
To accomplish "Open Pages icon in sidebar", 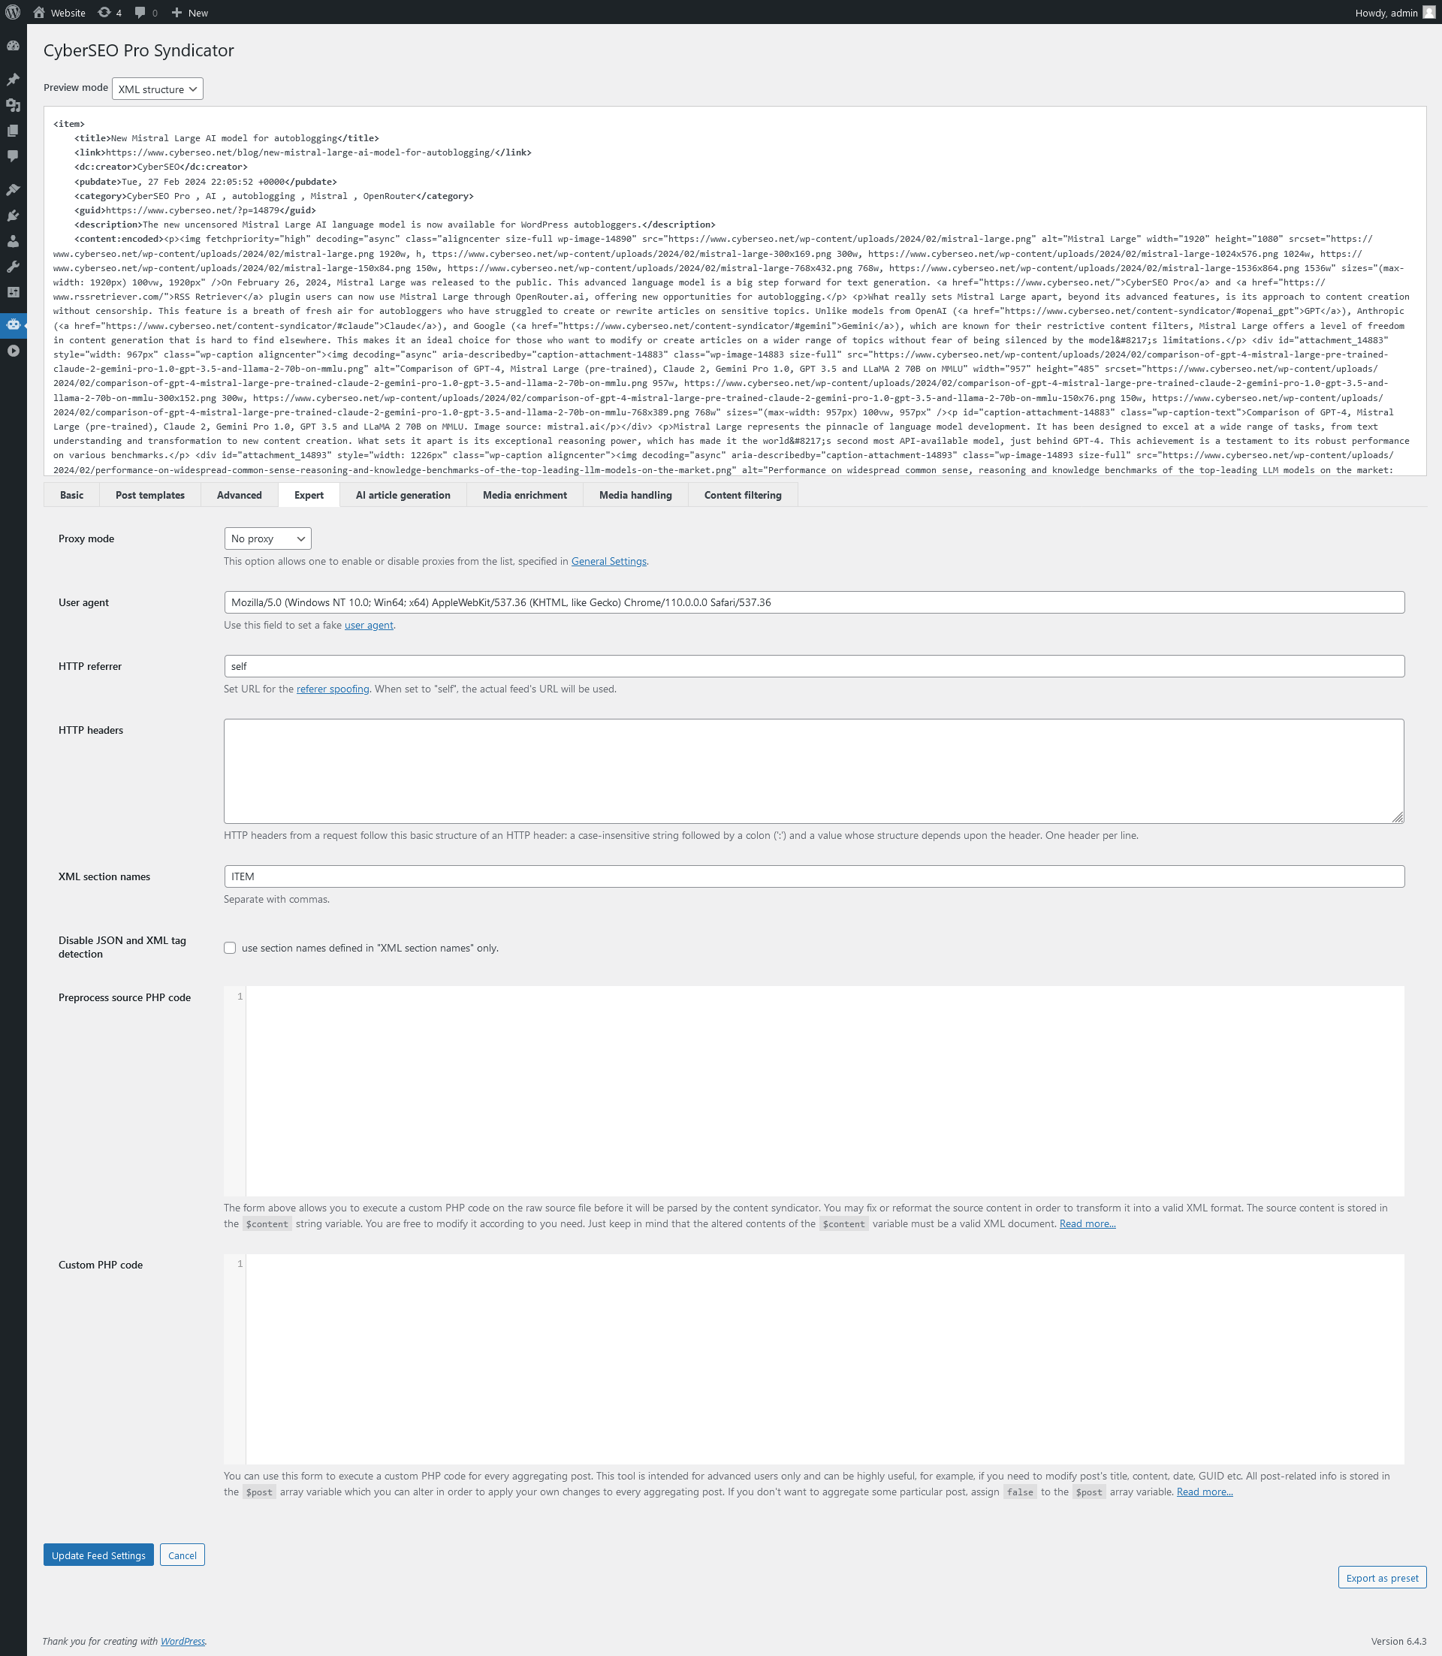I will point(13,131).
